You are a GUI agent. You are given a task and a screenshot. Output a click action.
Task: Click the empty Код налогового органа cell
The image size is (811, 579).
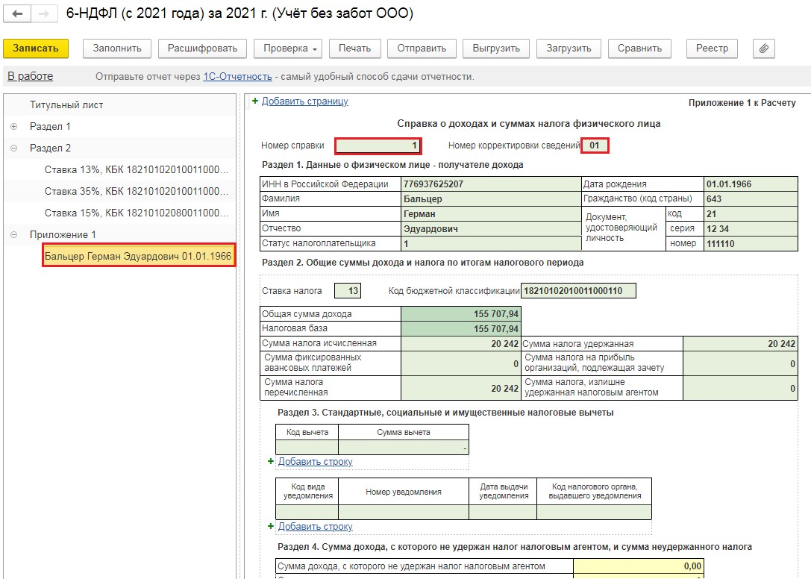pos(595,512)
